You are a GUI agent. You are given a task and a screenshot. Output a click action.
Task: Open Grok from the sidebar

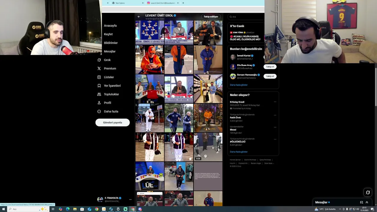tap(104, 60)
